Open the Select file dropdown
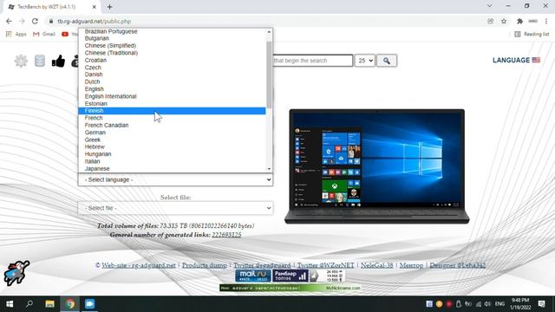 tap(175, 208)
